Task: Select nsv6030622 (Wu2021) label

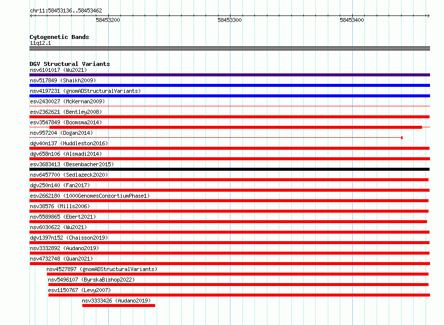Action: (x=58, y=227)
